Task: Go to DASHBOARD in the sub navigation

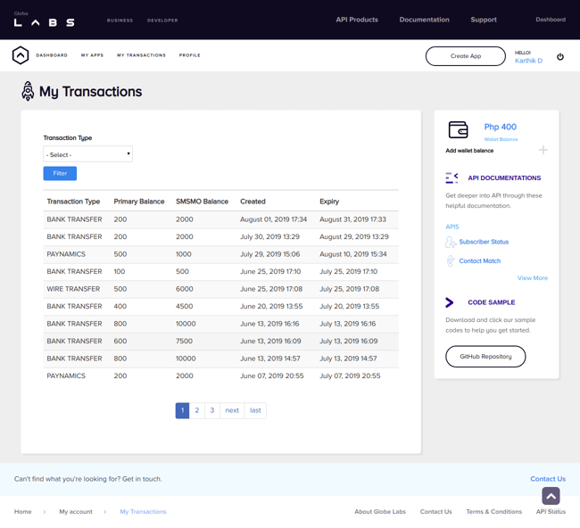Action: point(52,55)
